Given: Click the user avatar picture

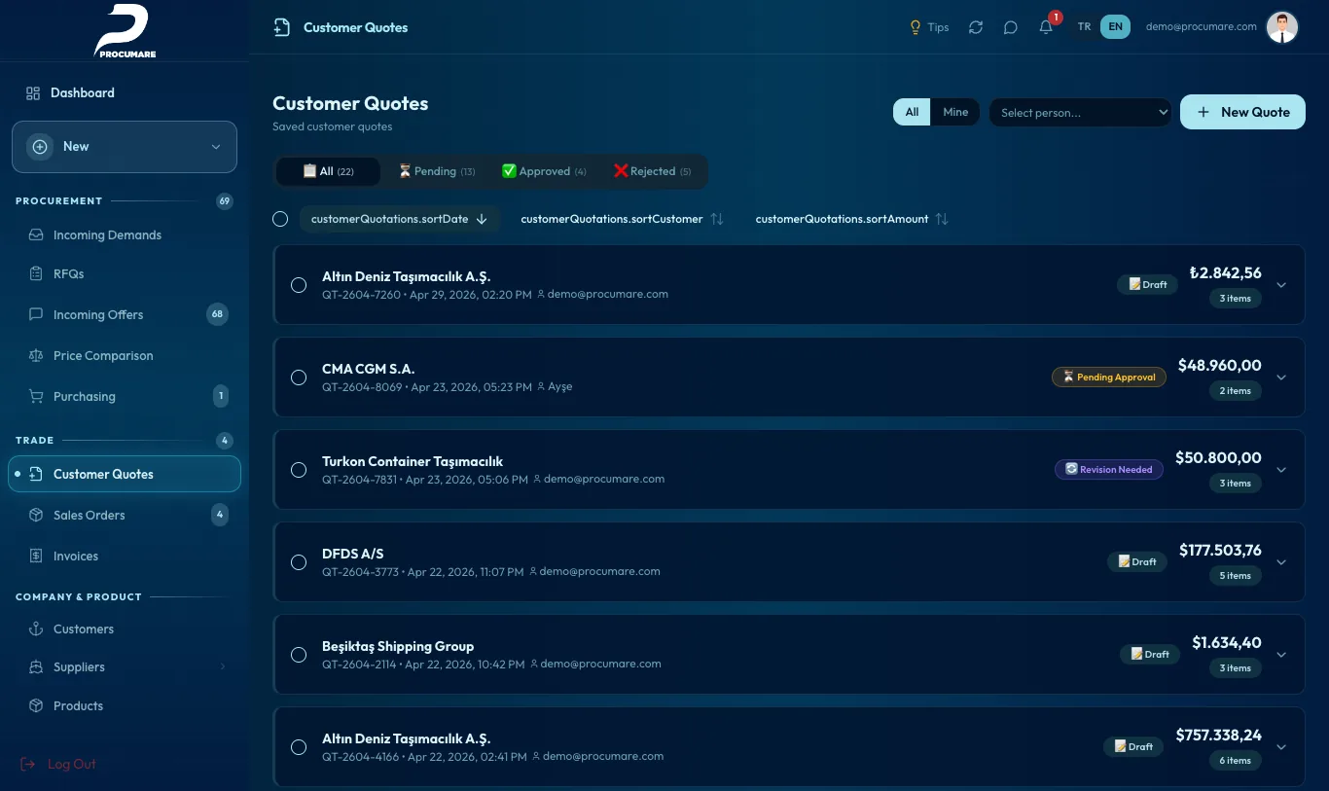Looking at the screenshot, I should coord(1282,27).
